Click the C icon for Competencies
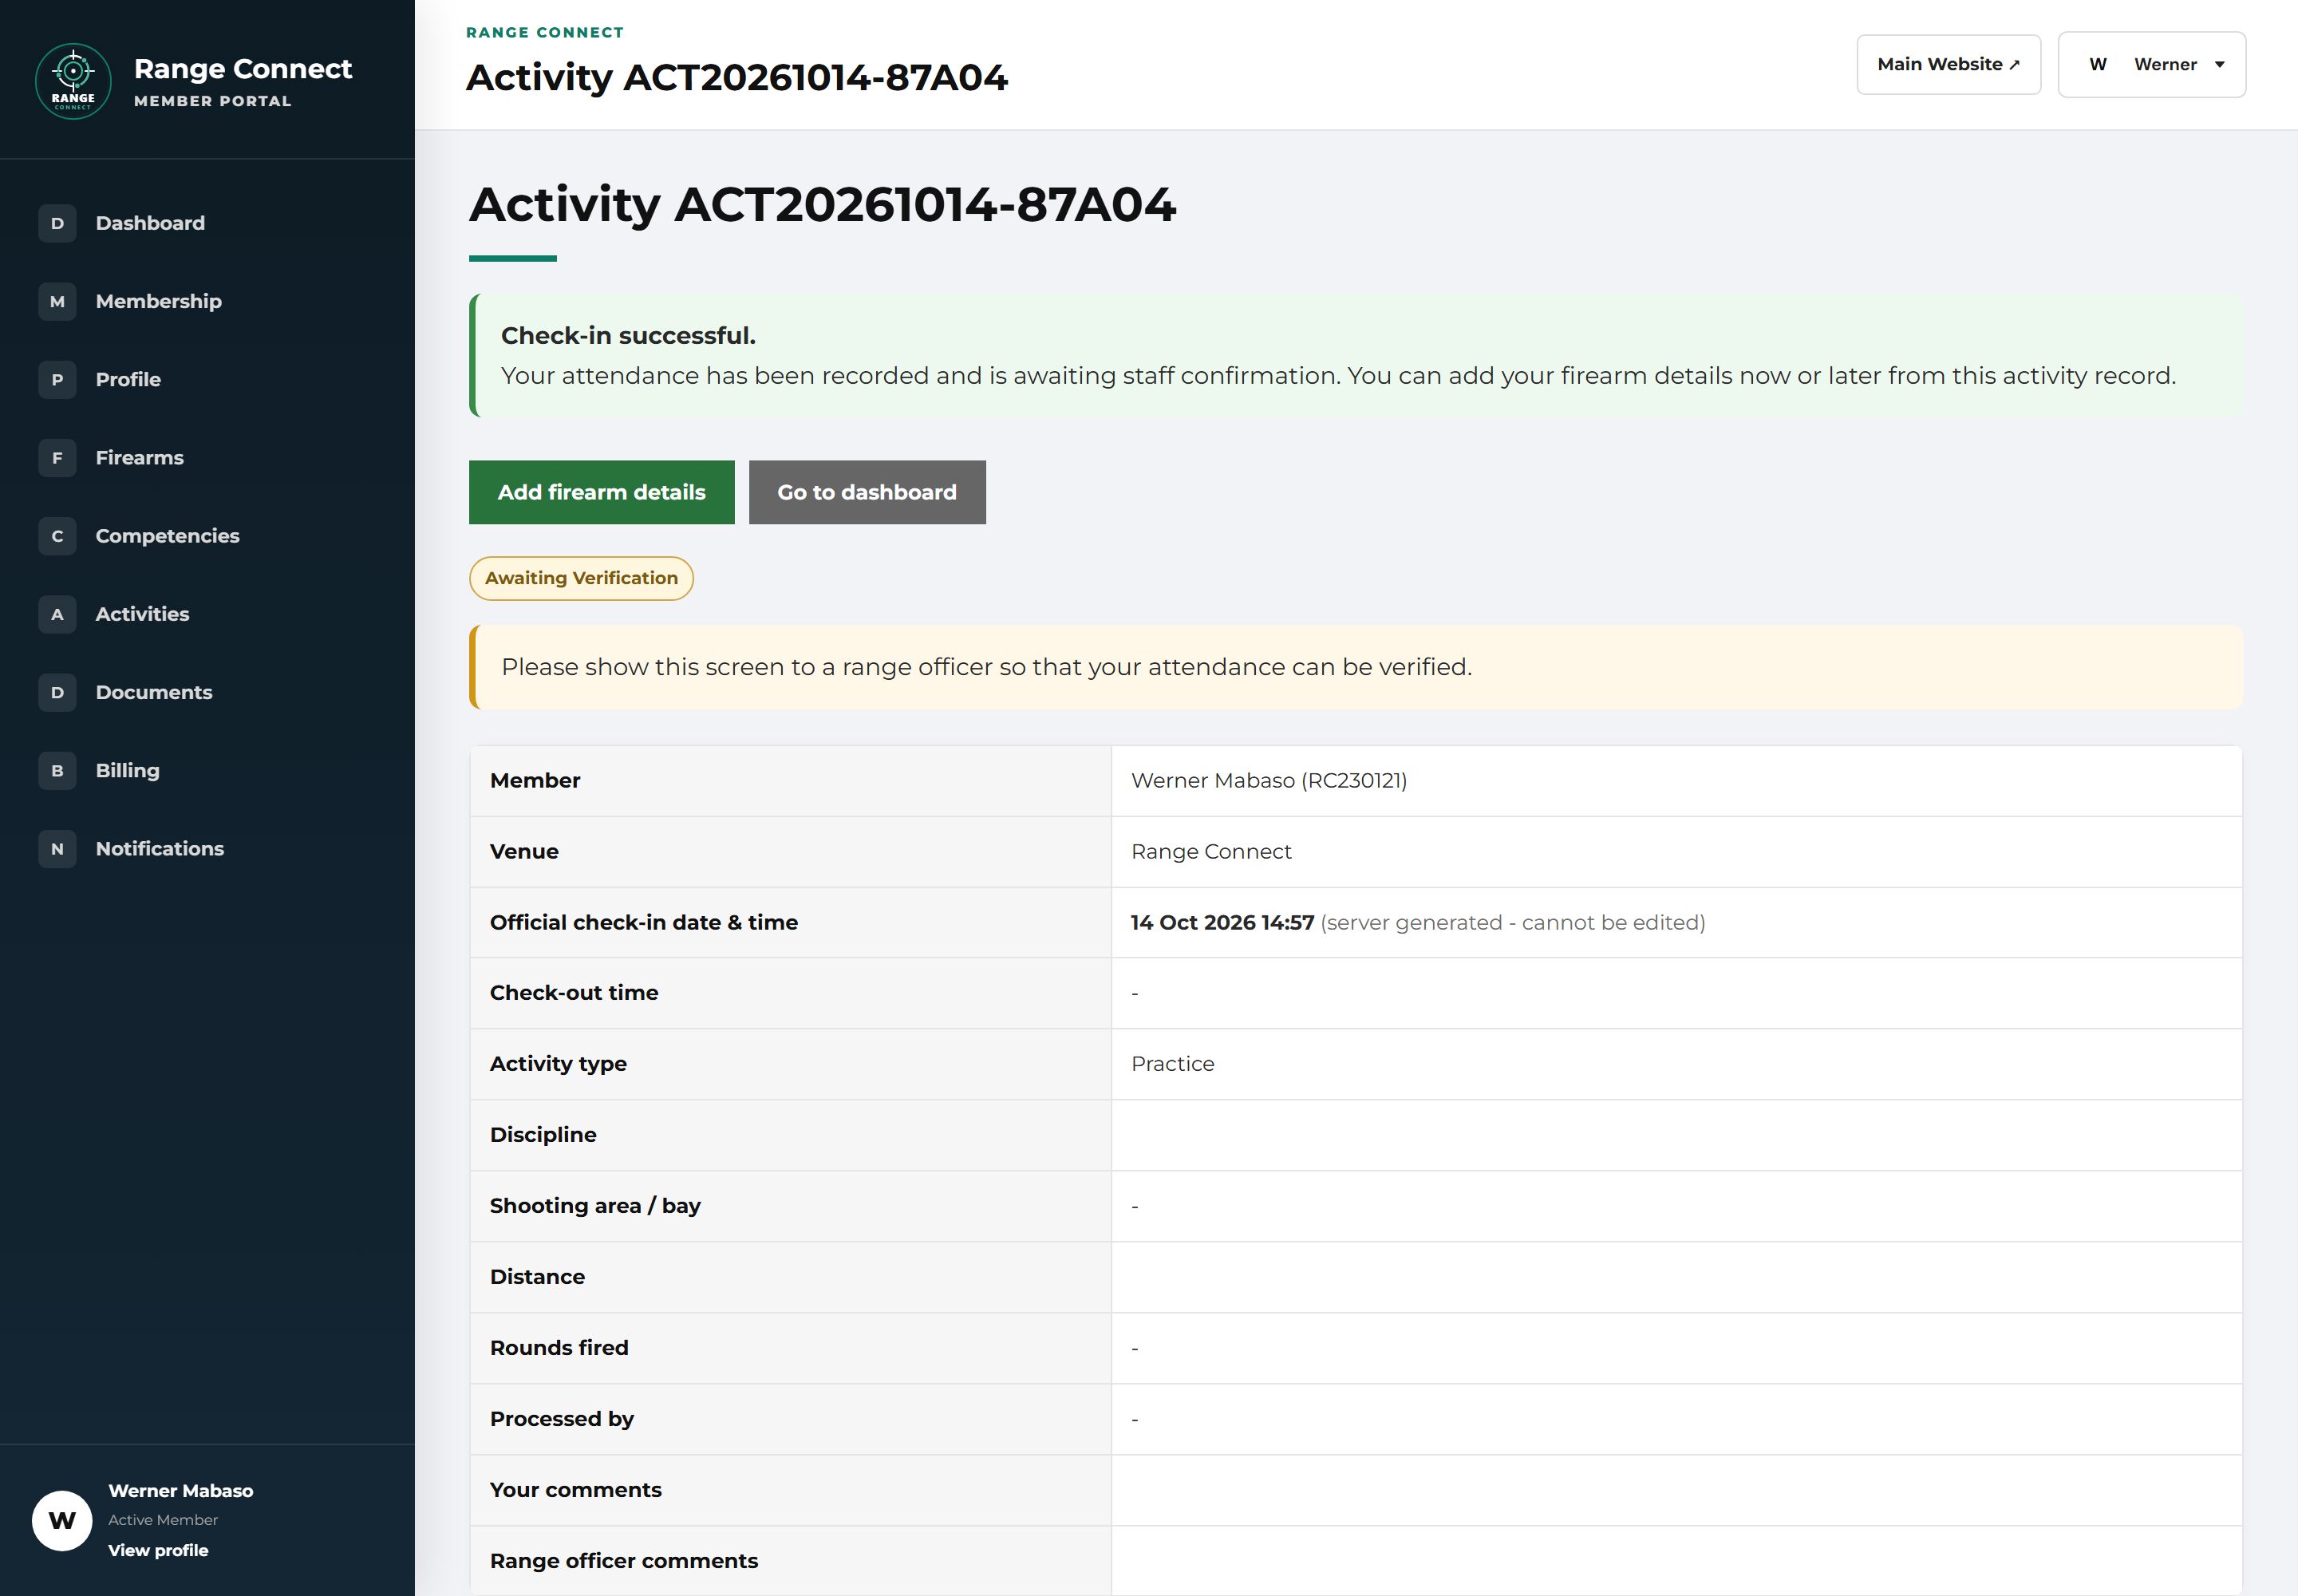Viewport: 2298px width, 1596px height. point(57,536)
